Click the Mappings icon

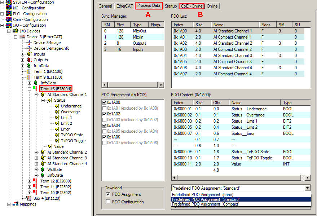[x=16, y=204]
